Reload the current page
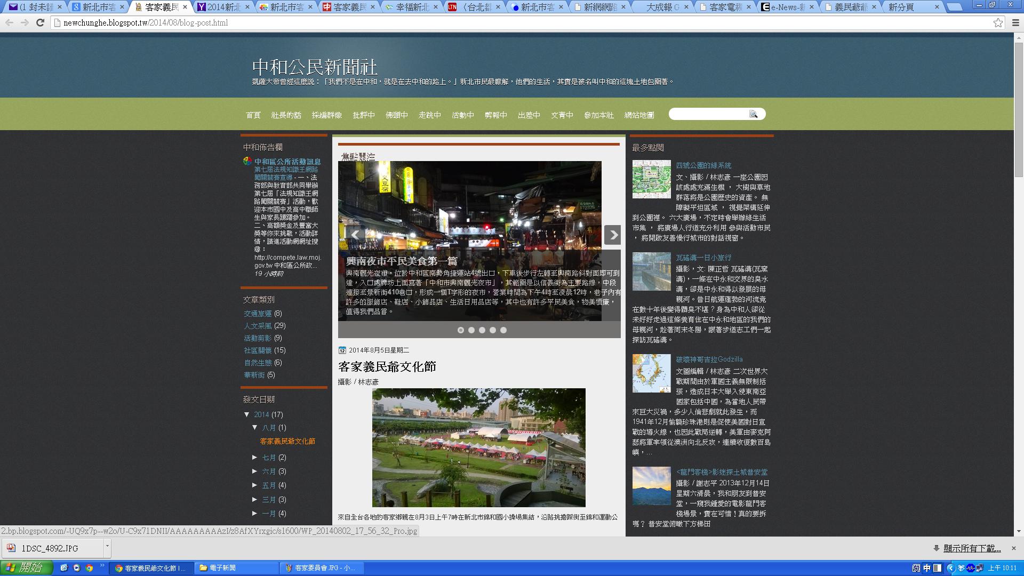Image resolution: width=1024 pixels, height=576 pixels. coord(40,22)
